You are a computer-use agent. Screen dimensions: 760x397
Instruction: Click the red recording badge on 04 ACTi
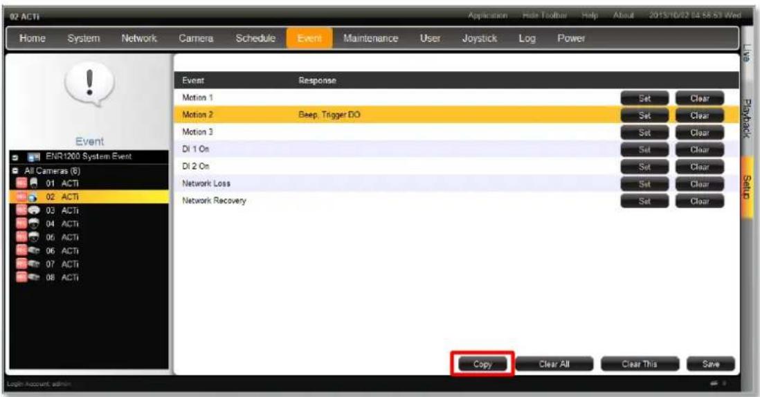pos(22,223)
